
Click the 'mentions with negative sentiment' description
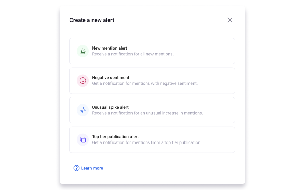(x=144, y=83)
